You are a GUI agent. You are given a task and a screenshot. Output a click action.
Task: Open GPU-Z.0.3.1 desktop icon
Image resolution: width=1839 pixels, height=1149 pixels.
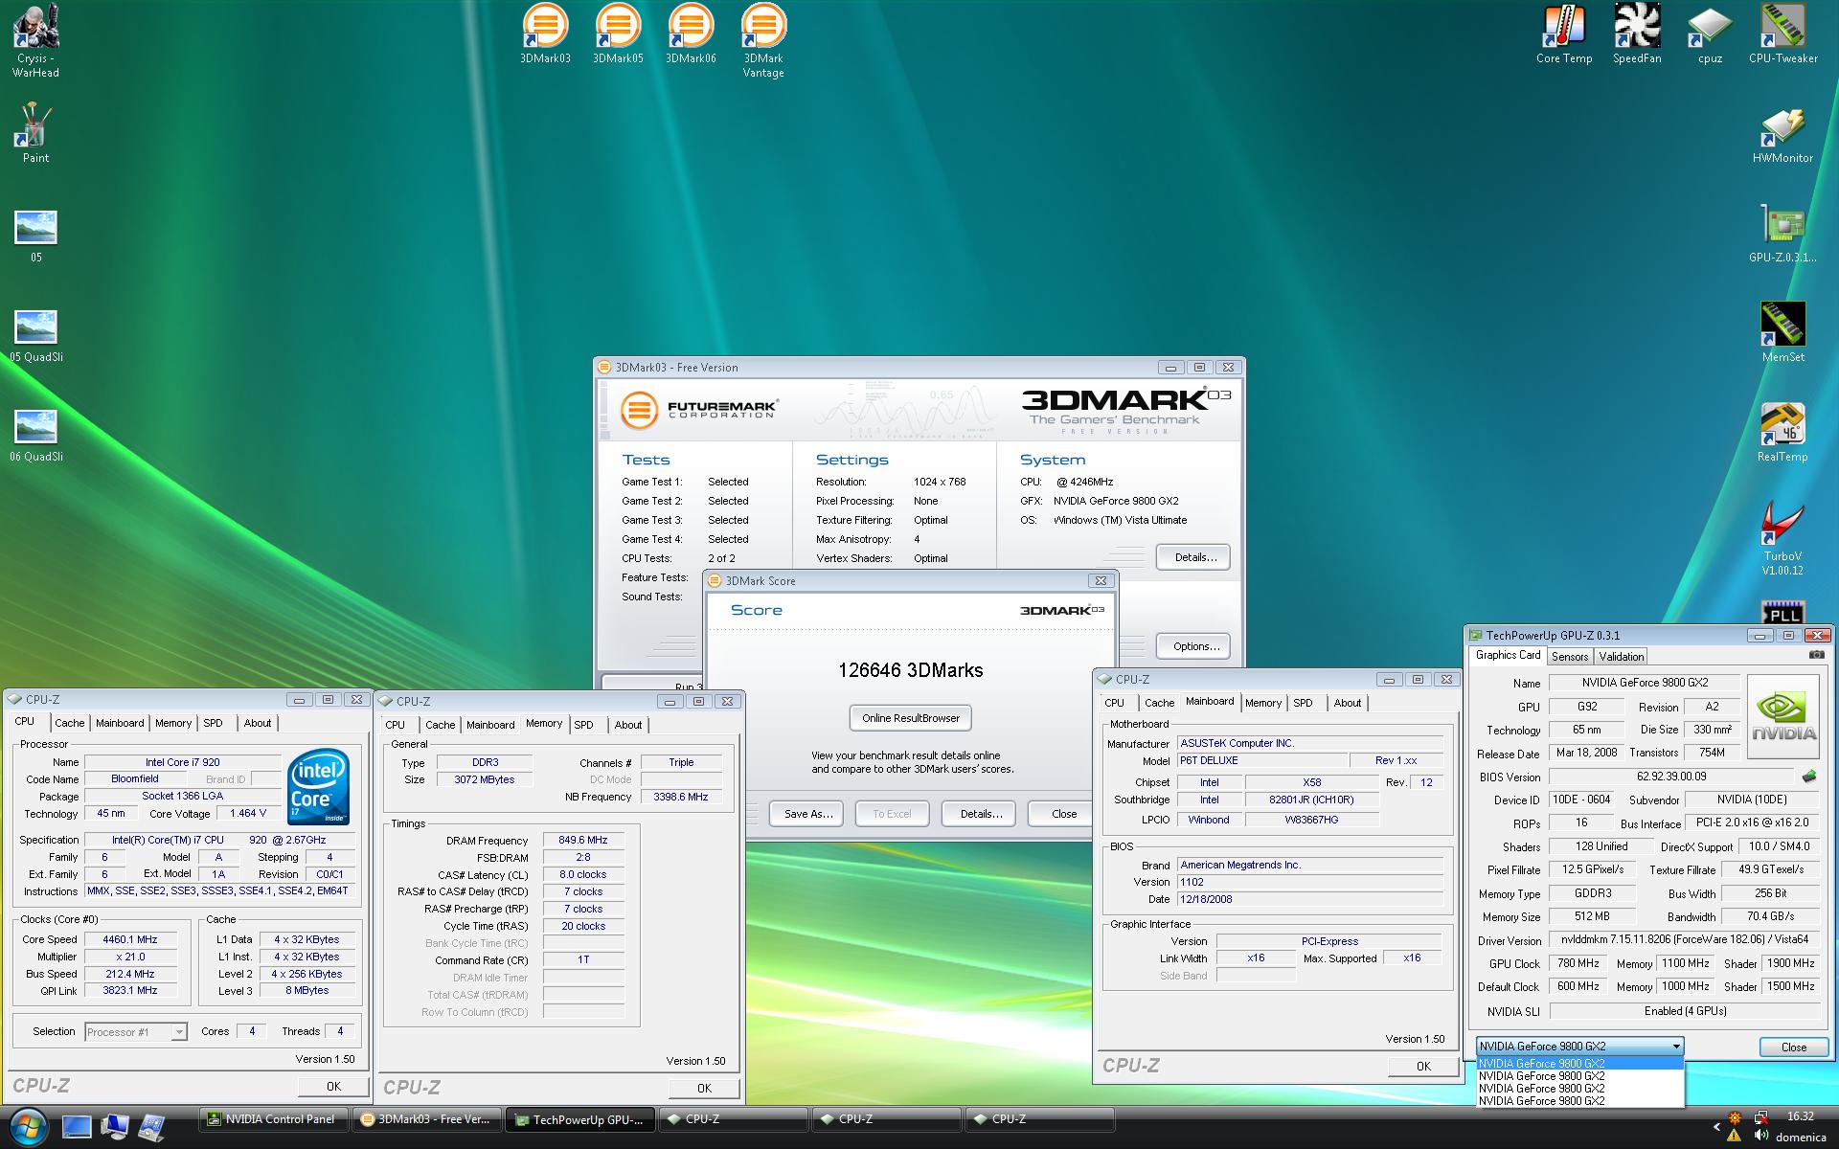tap(1782, 235)
